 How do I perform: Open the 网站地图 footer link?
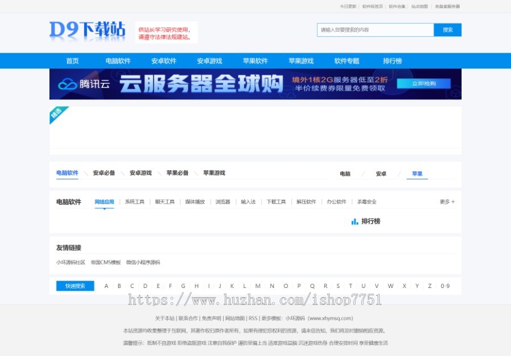pos(234,318)
